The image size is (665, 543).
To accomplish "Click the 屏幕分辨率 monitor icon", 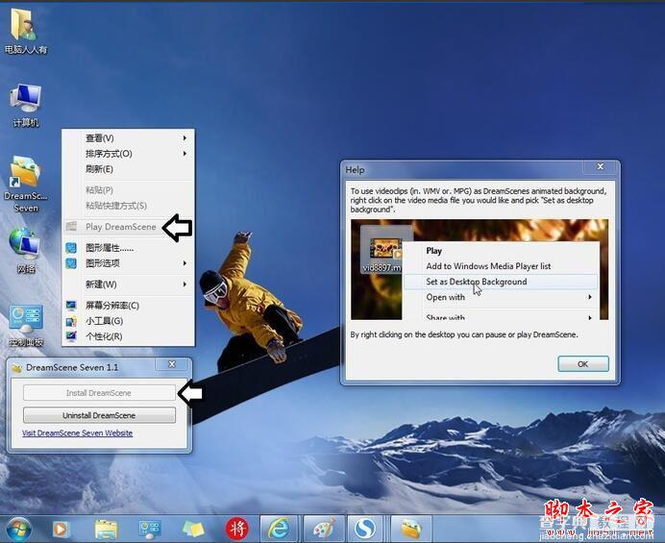I will tap(71, 305).
